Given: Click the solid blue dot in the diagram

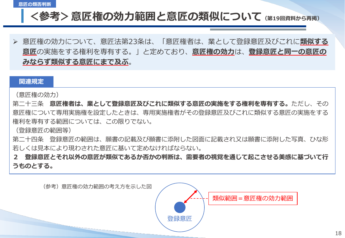Looking at the screenshot, I should pyautogui.click(x=180, y=207).
